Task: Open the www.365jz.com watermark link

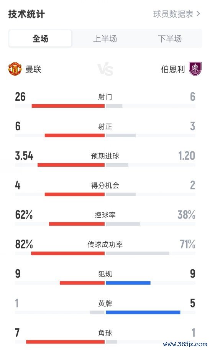Action: (185, 344)
